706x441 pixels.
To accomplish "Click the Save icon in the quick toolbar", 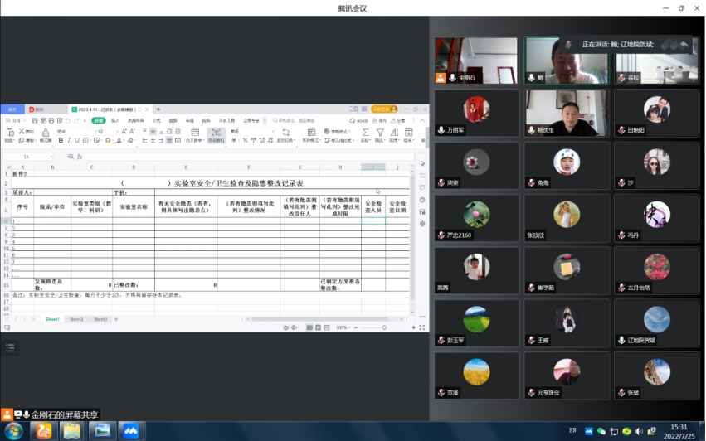I will click(35, 120).
